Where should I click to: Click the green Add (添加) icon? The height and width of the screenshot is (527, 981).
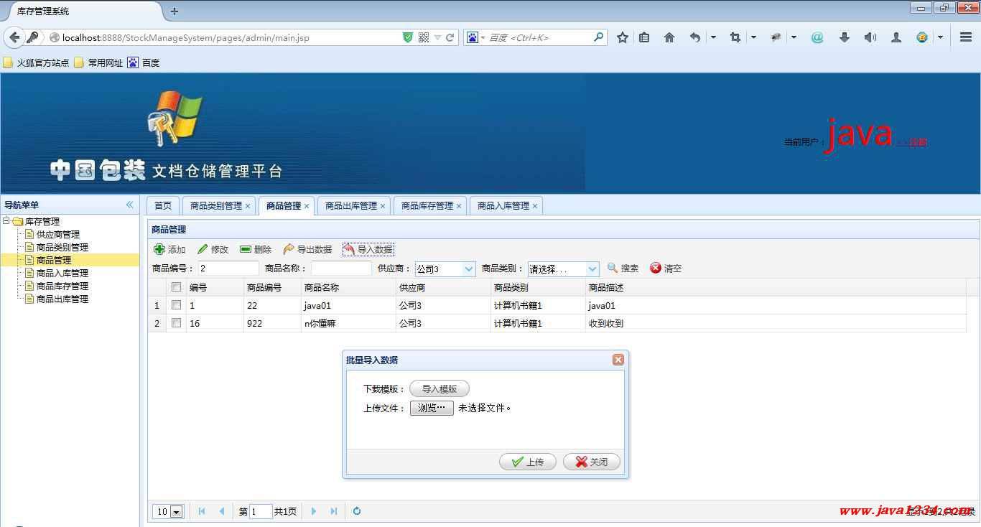159,249
